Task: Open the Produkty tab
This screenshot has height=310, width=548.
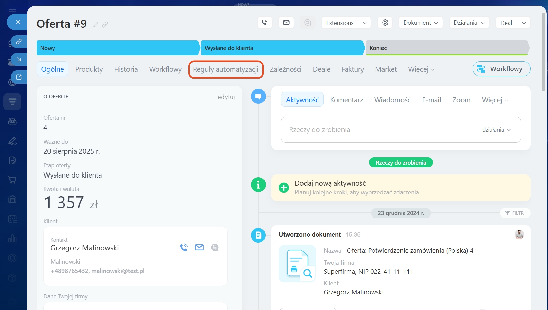Action: tap(89, 69)
